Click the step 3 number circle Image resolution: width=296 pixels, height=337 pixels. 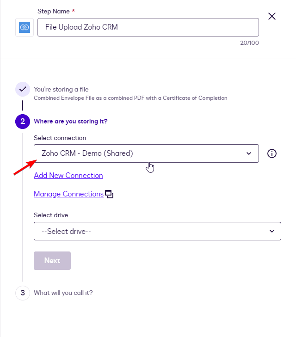coord(23,293)
